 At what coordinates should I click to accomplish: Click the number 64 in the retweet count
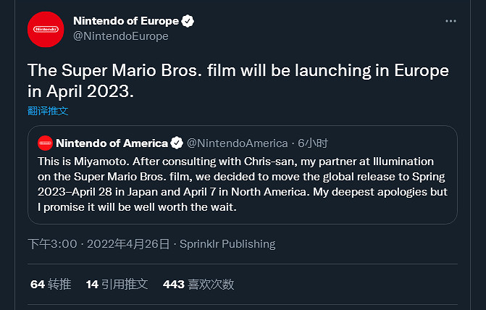point(38,285)
